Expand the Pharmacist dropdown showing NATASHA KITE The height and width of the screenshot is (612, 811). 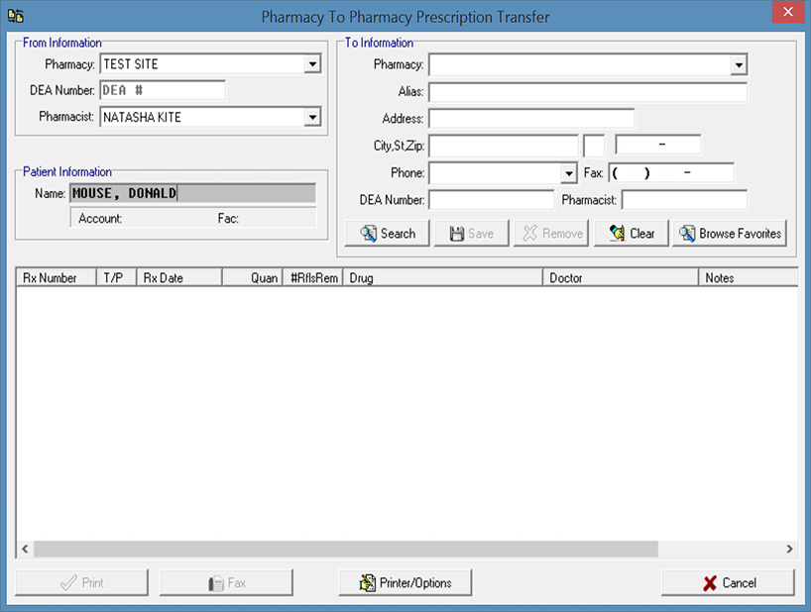point(312,118)
